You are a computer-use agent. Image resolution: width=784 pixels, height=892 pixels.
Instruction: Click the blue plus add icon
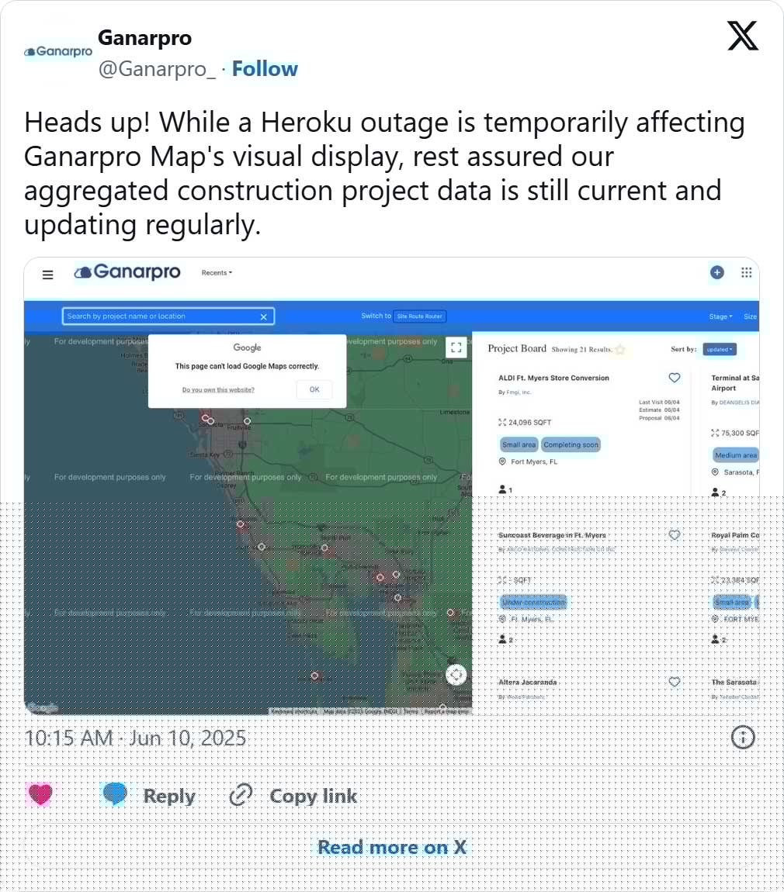coord(716,272)
